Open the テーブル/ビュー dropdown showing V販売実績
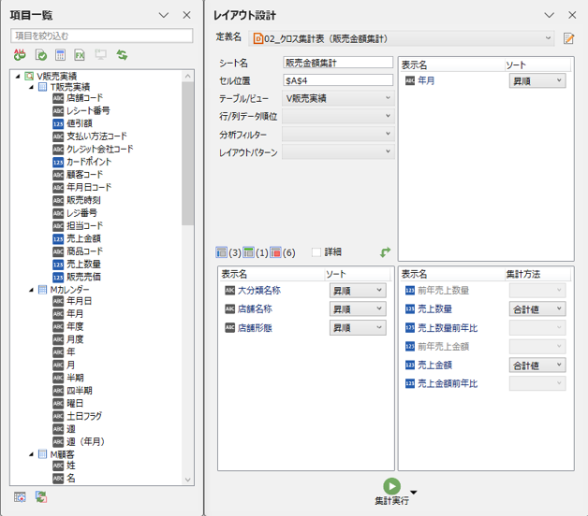 coord(387,98)
